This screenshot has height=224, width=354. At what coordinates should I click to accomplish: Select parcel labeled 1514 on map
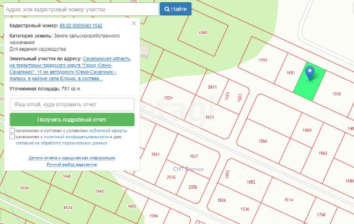coord(289,200)
